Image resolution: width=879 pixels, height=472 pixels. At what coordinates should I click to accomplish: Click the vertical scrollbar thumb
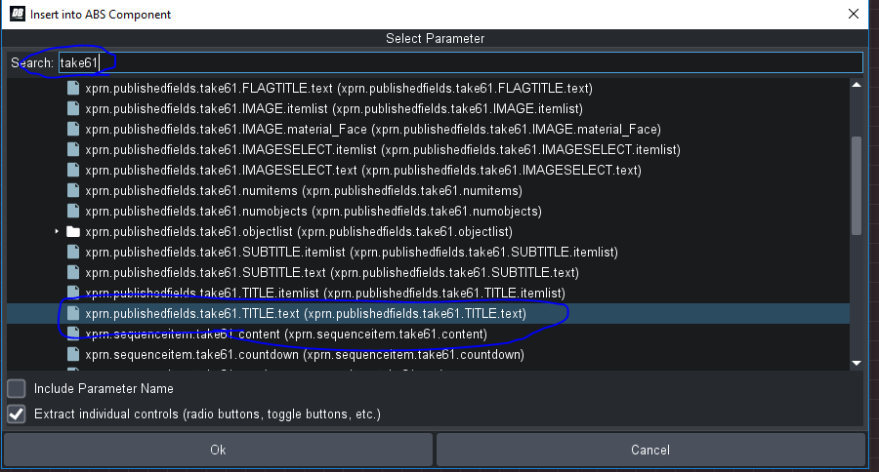coord(857,185)
